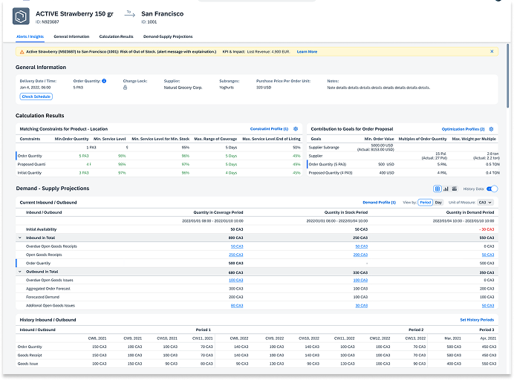Open Additional Open Goods Issues 80 CA3 link
Viewport: 514px width, 380px height.
tap(237, 306)
